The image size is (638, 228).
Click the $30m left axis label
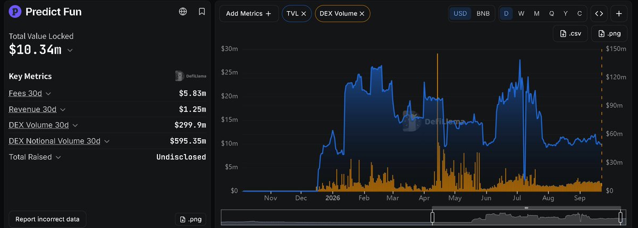tap(230, 49)
